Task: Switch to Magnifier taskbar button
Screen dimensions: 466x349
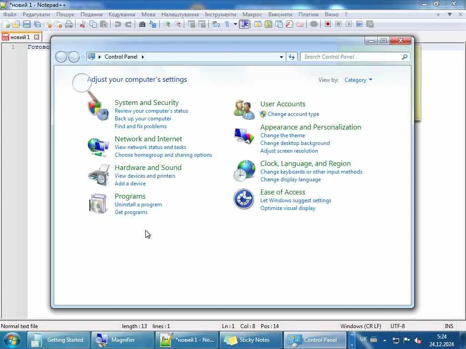Action: pos(122,340)
